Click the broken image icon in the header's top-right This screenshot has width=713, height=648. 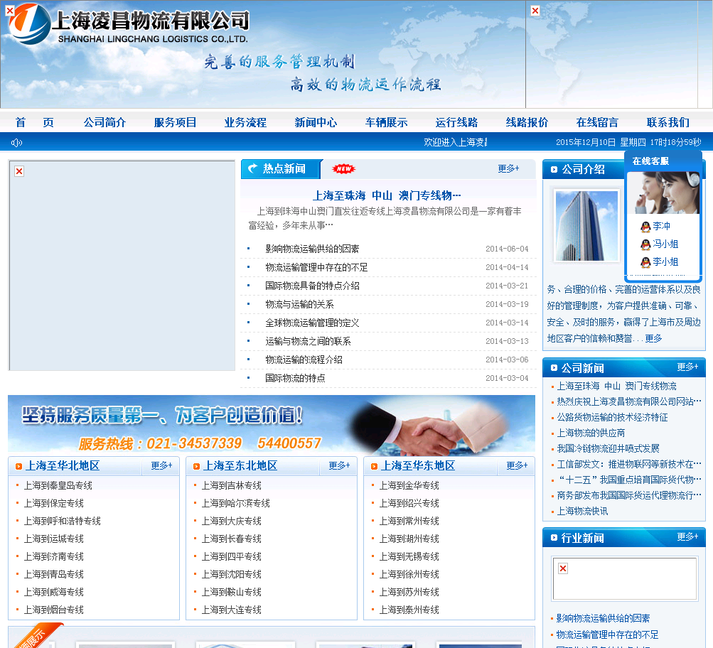tap(535, 11)
